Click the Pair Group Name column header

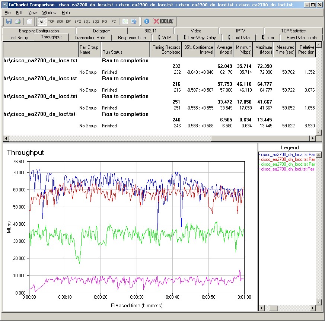click(x=90, y=50)
